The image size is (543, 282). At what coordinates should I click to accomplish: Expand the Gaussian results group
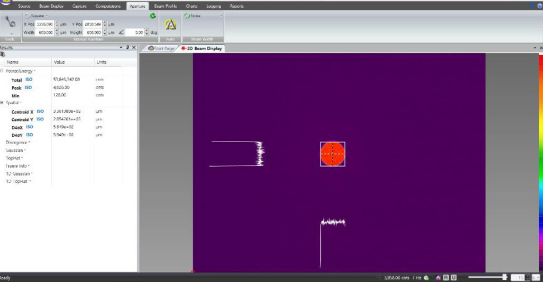pyautogui.click(x=16, y=150)
